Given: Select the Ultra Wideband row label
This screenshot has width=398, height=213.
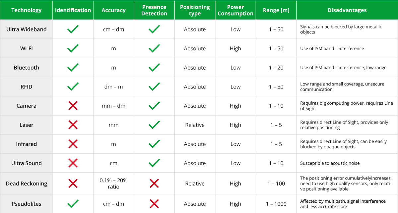Looking at the screenshot, I should pyautogui.click(x=27, y=29).
